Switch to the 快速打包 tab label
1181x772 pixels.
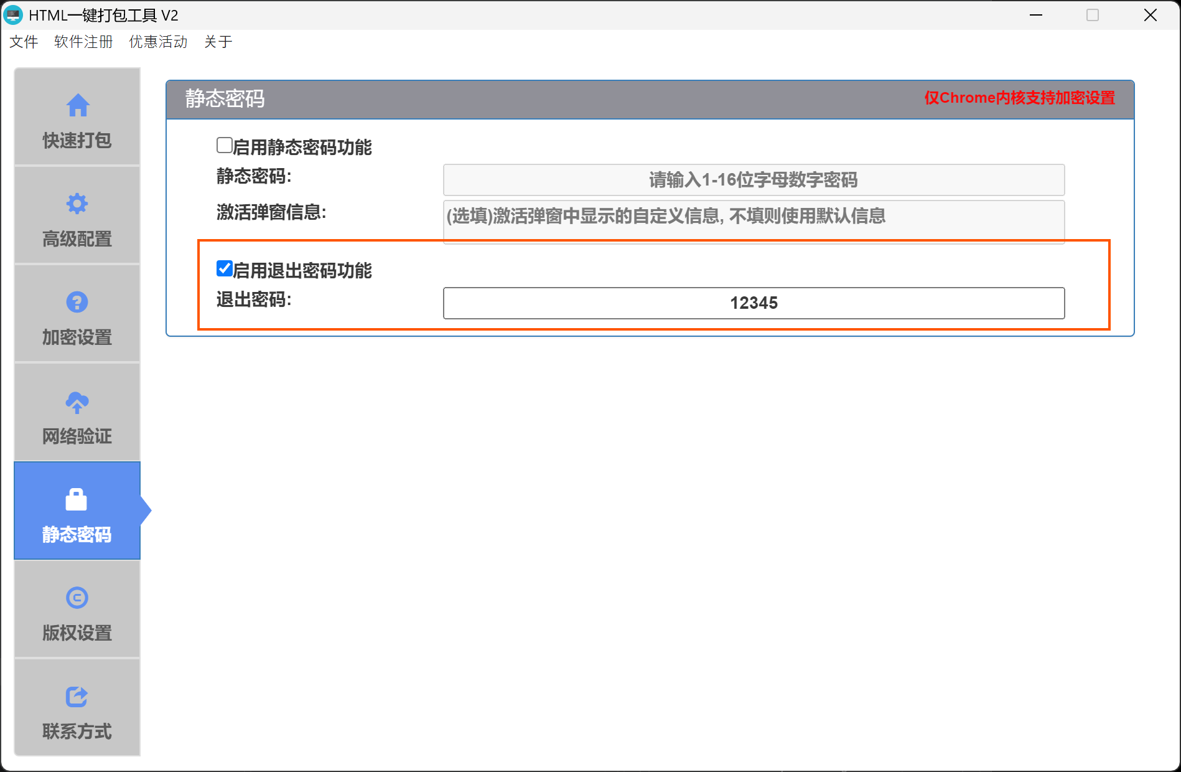point(77,140)
